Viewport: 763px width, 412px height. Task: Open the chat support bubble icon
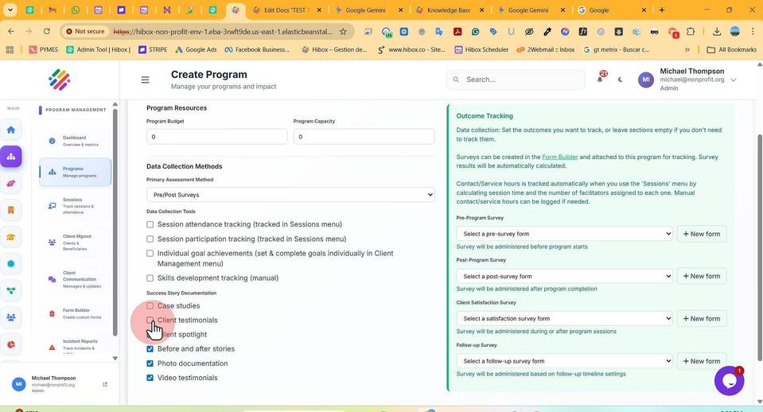click(729, 381)
